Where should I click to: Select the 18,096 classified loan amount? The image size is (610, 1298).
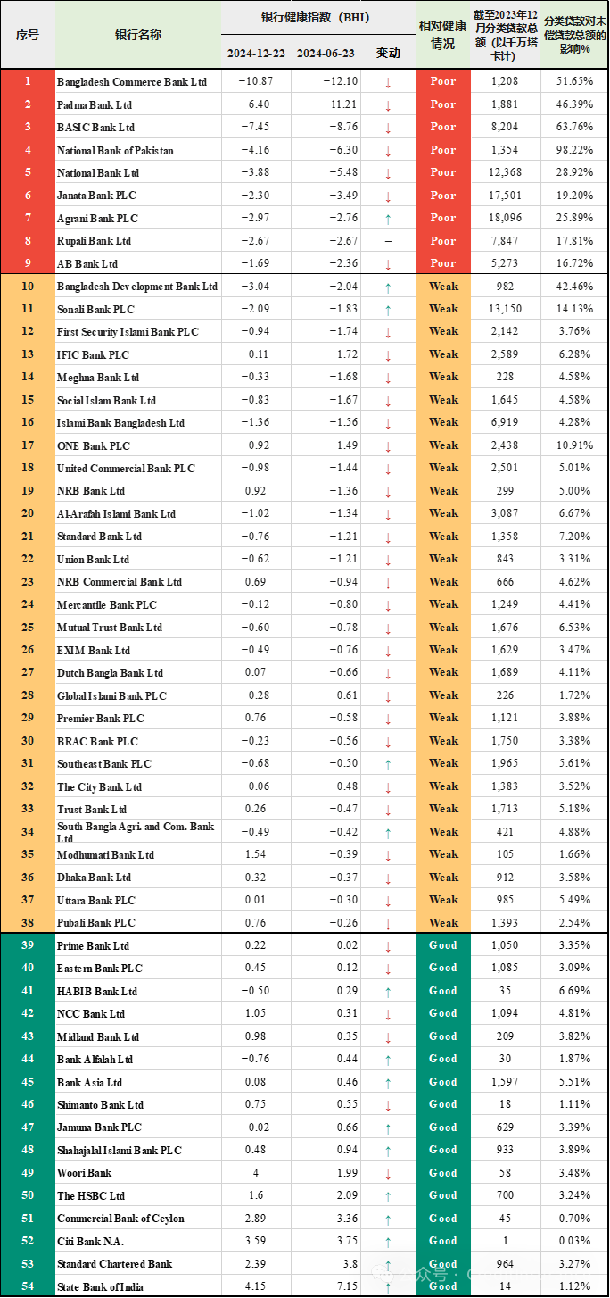pyautogui.click(x=506, y=218)
